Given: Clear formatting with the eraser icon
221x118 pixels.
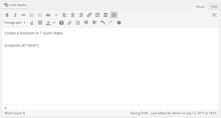Looking at the screenshot, I should pyautogui.click(x=69, y=23).
